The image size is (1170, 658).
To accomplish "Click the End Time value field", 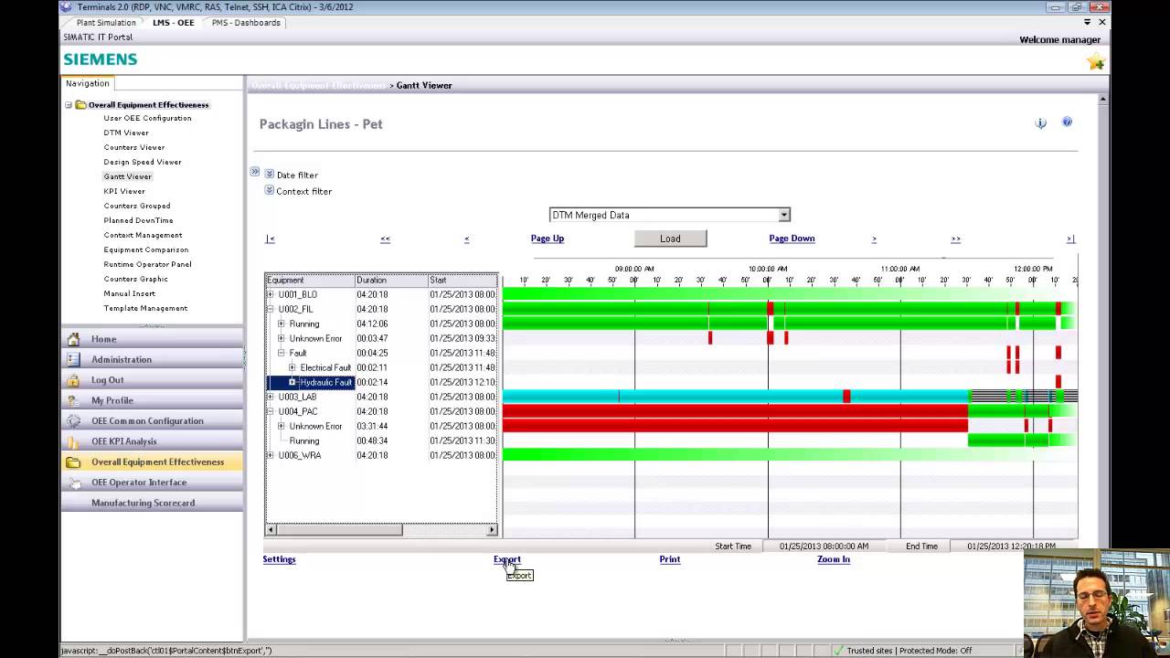I will click(1011, 547).
